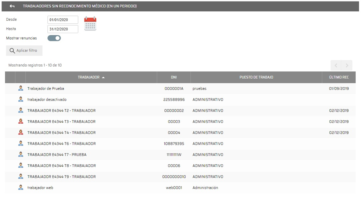Click 02/12/2019 date in E4344 T2 row
The width and height of the screenshot is (361, 197).
point(339,111)
